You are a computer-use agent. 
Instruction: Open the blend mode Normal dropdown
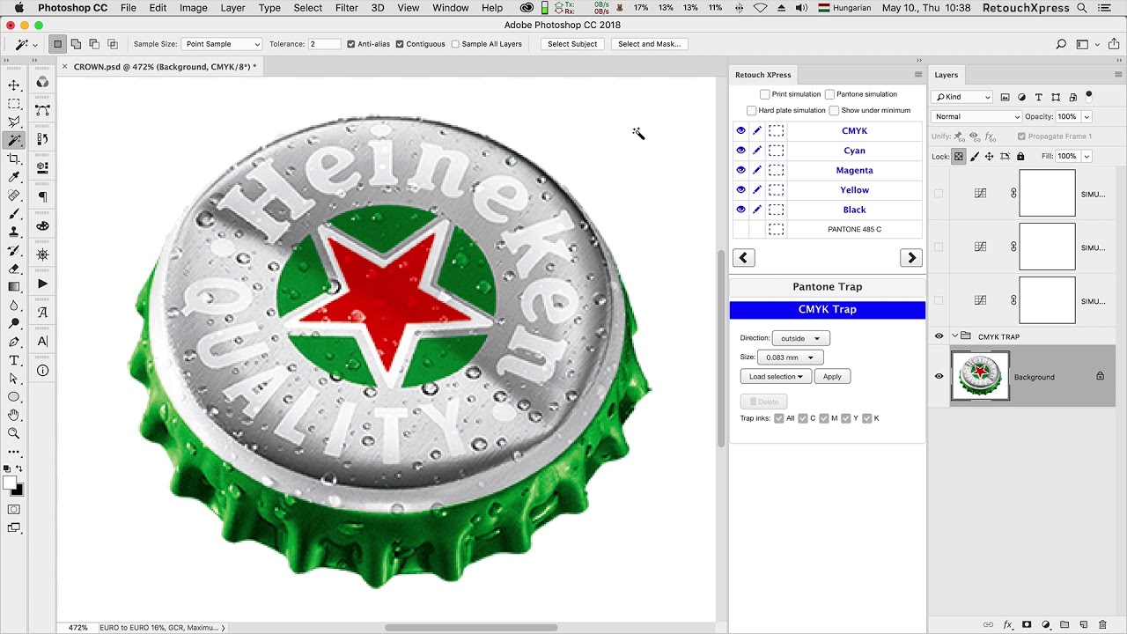[976, 116]
